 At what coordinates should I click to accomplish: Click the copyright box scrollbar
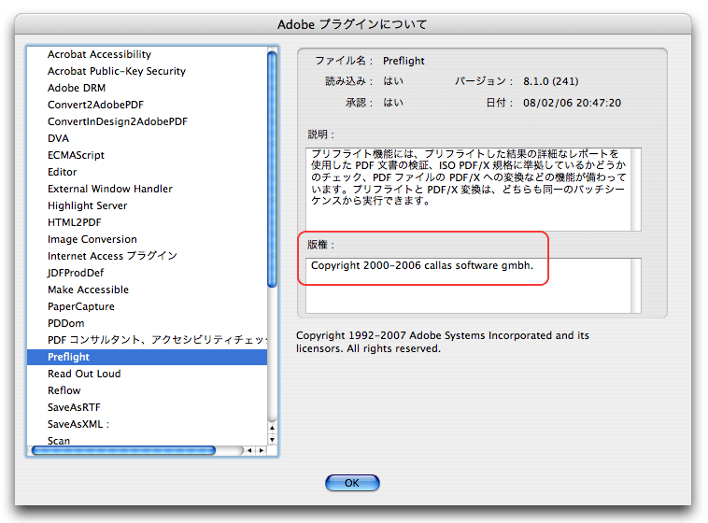point(636,286)
